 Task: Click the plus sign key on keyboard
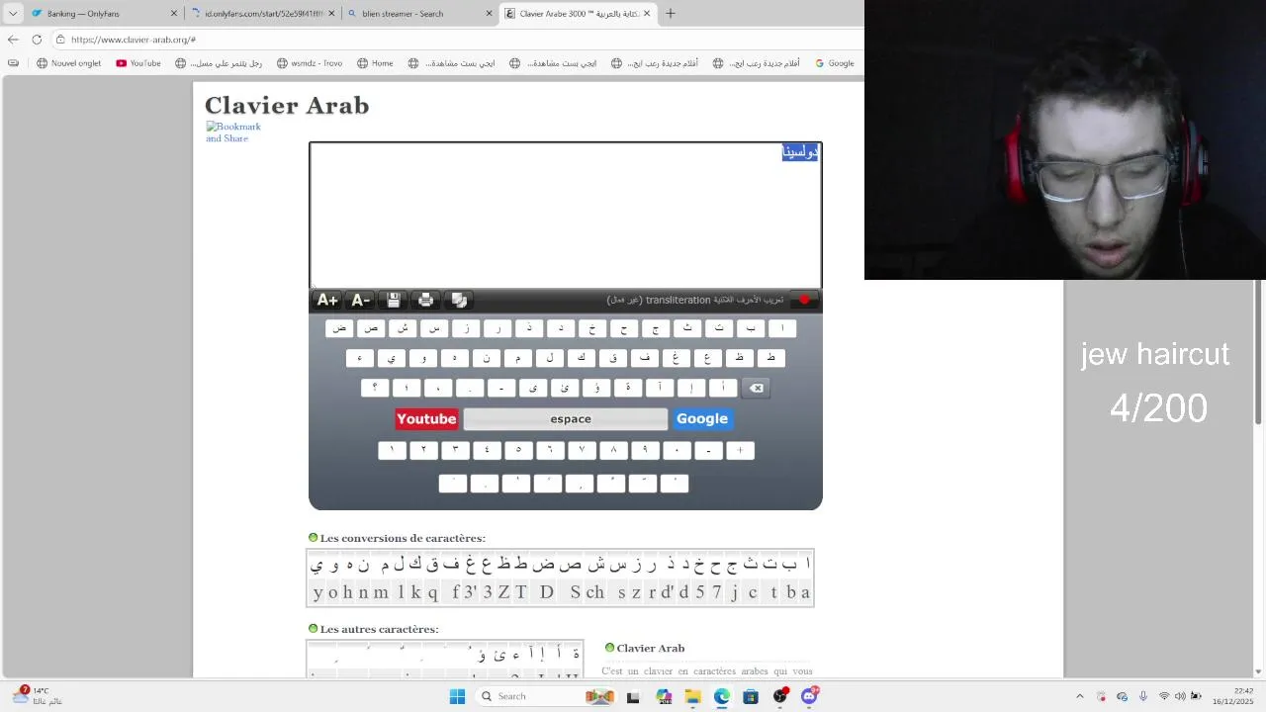tap(740, 450)
